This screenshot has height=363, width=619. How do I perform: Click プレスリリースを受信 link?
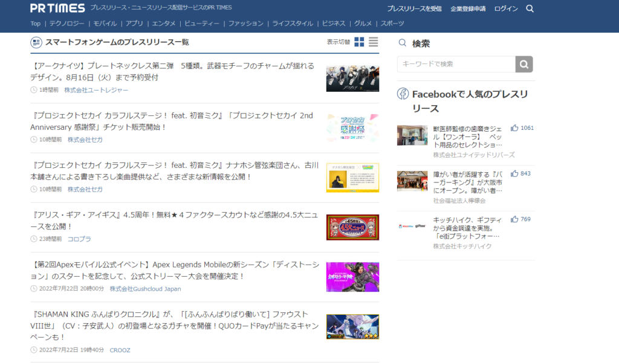414,8
